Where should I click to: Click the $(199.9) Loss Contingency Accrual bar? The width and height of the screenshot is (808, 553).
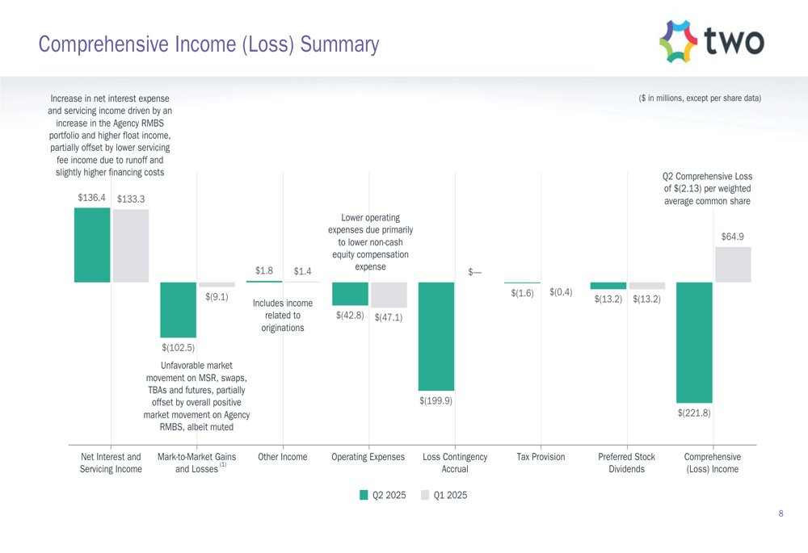436,336
